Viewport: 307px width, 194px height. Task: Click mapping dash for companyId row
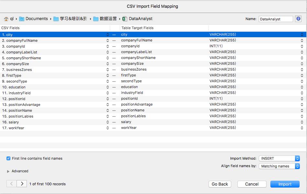coord(114,46)
